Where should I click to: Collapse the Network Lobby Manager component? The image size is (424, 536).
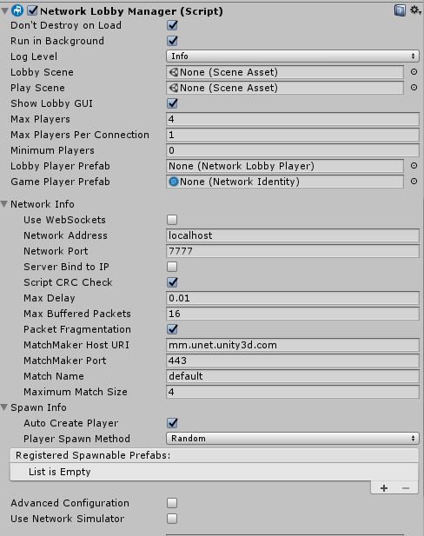click(x=5, y=11)
